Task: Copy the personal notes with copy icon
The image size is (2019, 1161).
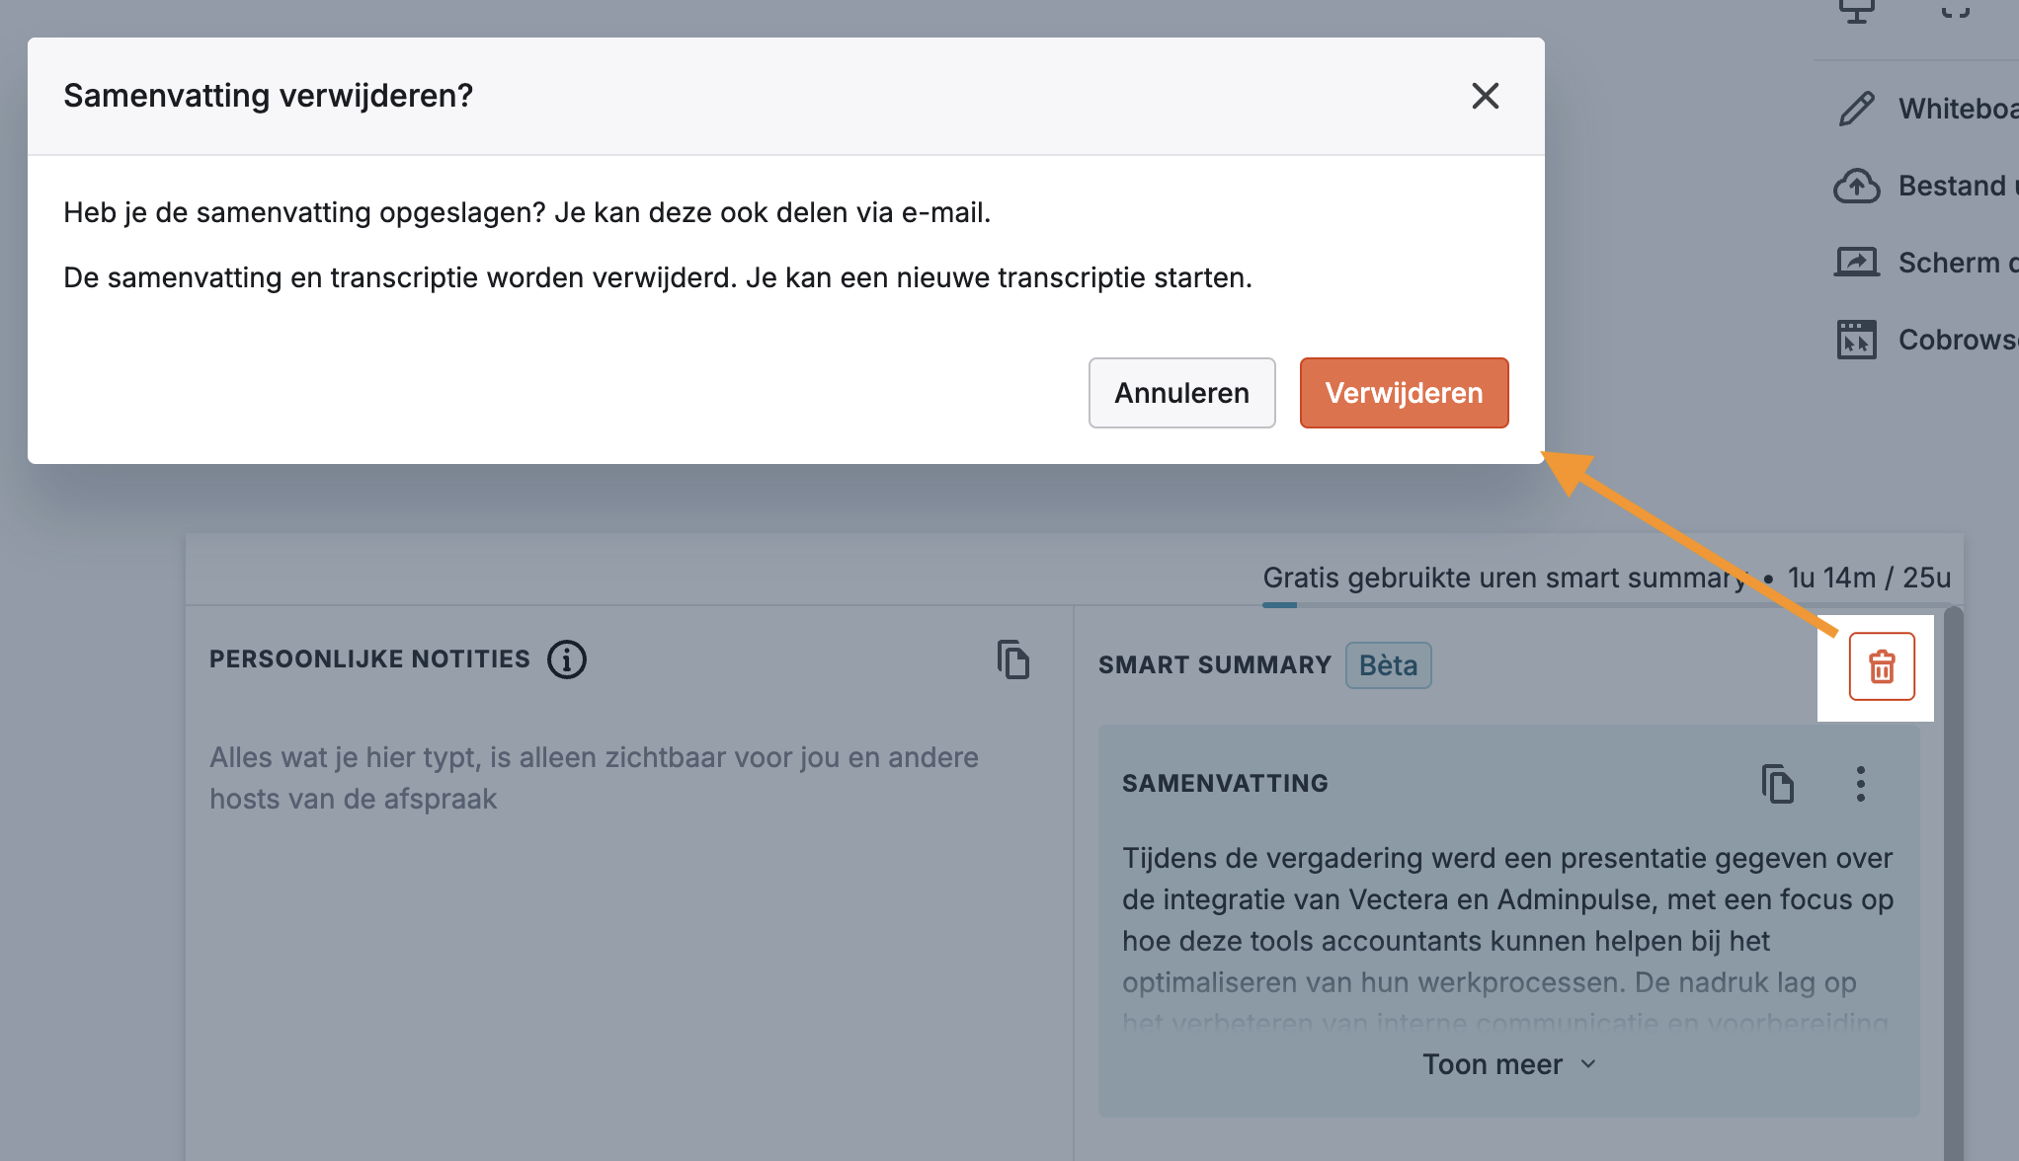Action: click(x=1013, y=659)
